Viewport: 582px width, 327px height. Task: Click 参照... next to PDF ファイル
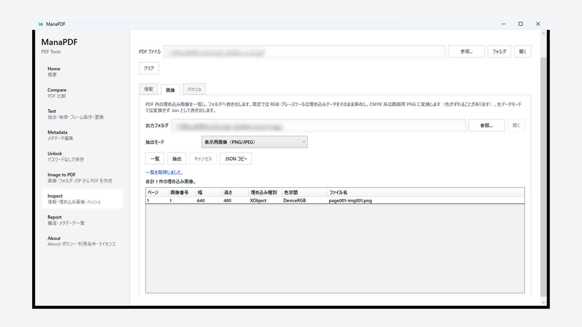coord(466,51)
